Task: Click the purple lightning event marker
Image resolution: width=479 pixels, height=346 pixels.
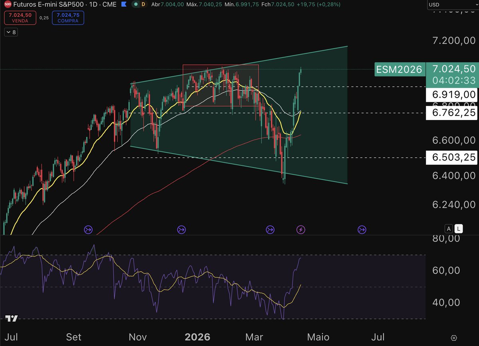Action: 301,230
